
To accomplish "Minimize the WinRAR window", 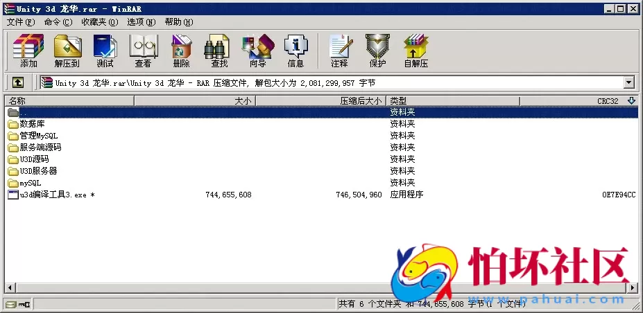I will (x=610, y=8).
